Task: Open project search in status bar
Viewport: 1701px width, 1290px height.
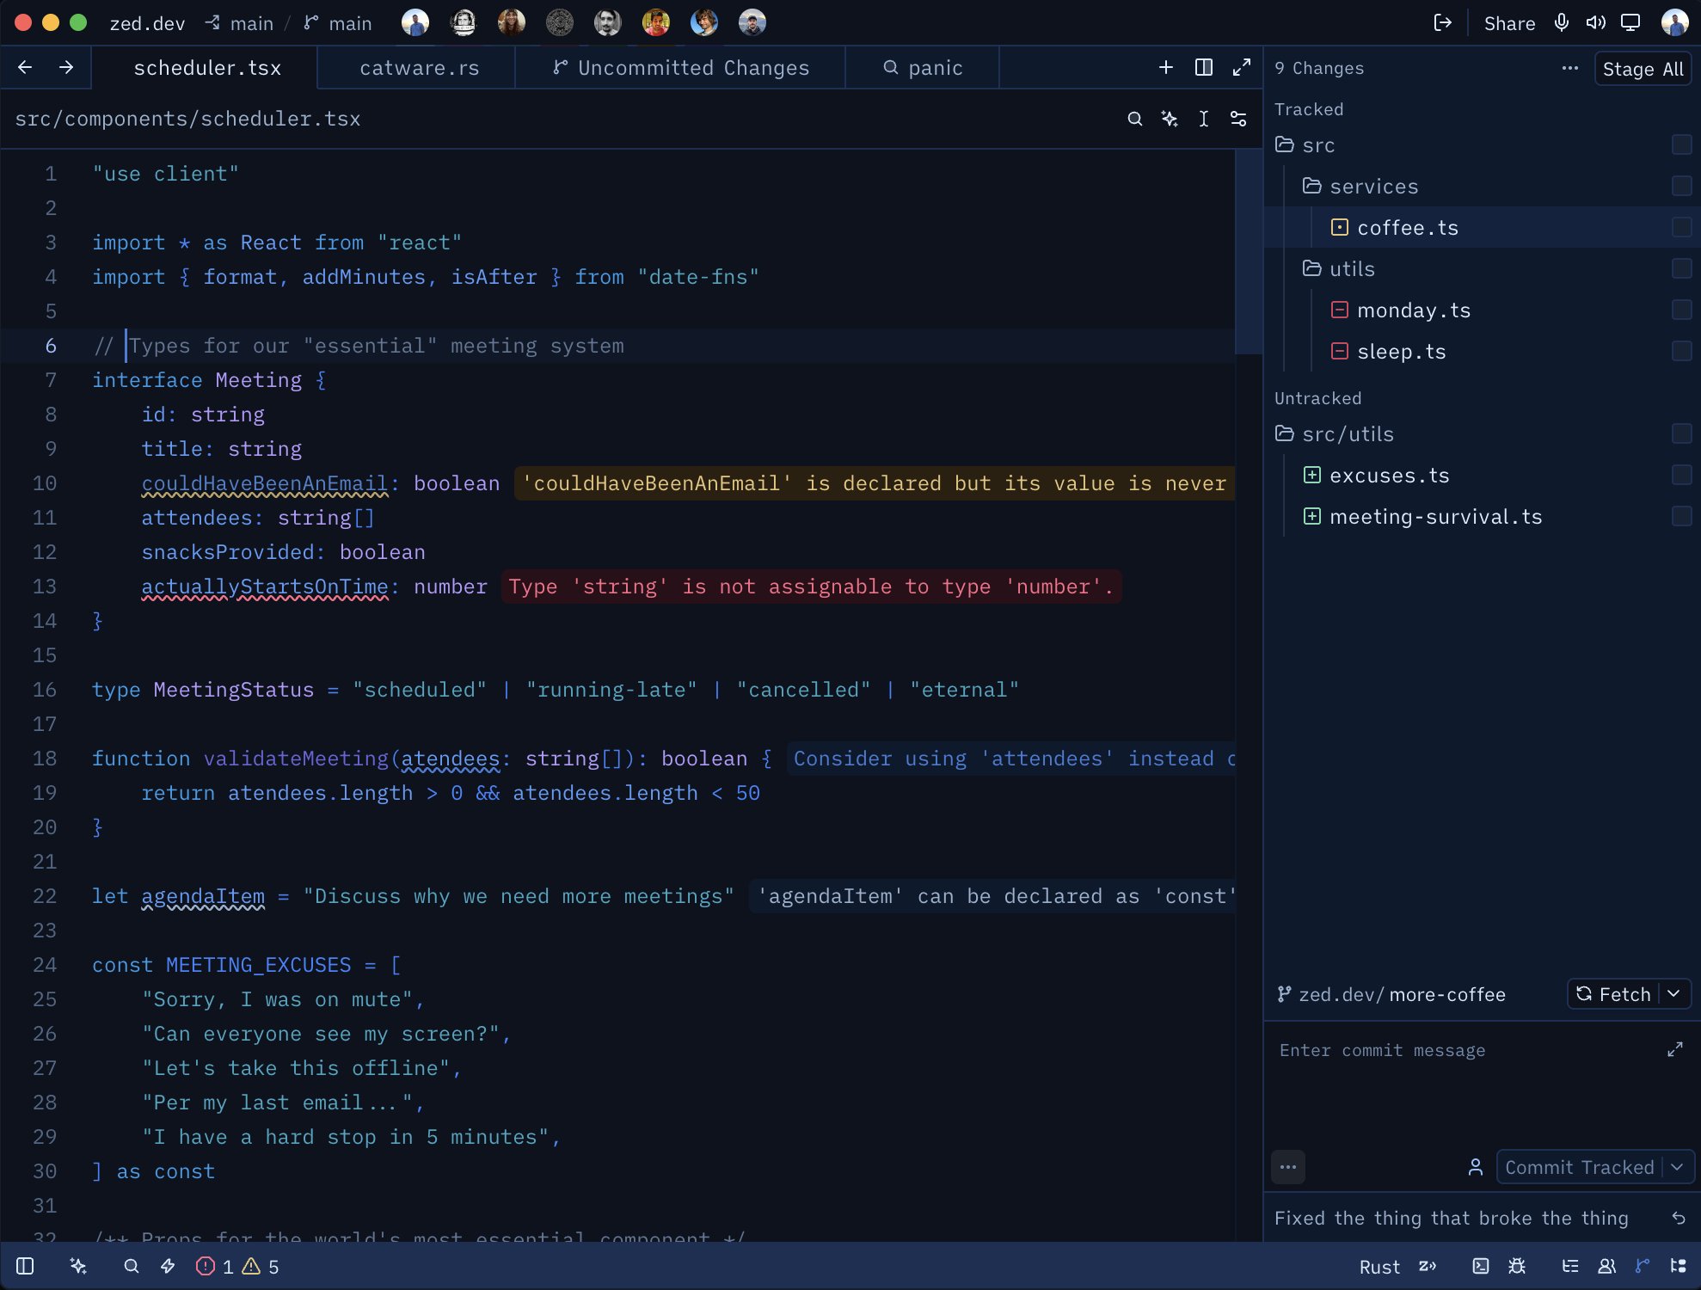Action: (132, 1266)
